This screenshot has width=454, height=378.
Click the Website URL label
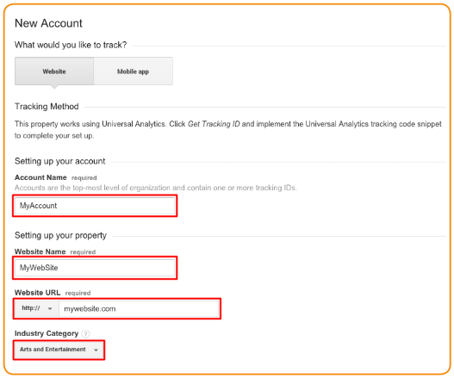38,293
